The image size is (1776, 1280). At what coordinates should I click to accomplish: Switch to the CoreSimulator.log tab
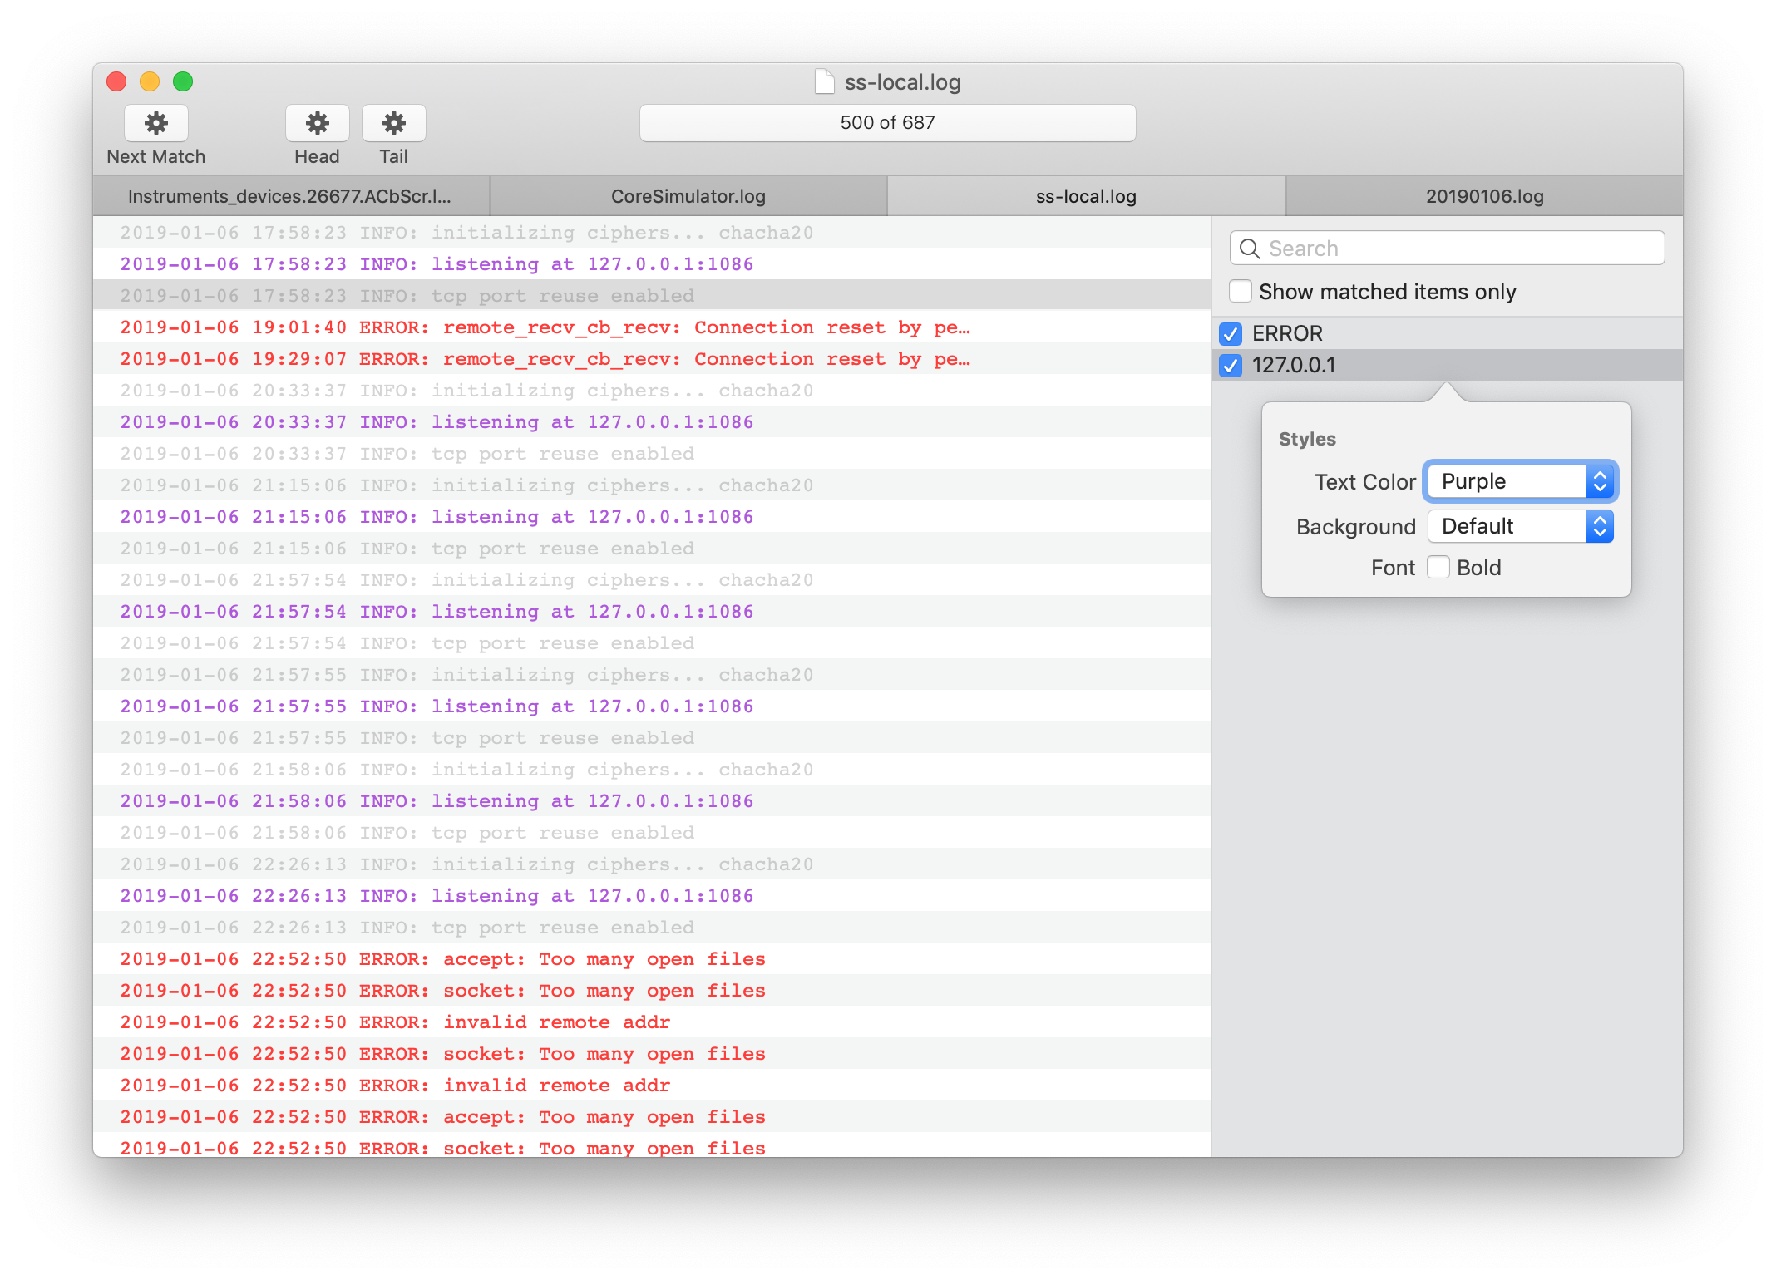(688, 196)
